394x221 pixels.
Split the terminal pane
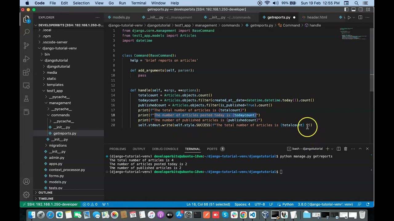coord(339,149)
